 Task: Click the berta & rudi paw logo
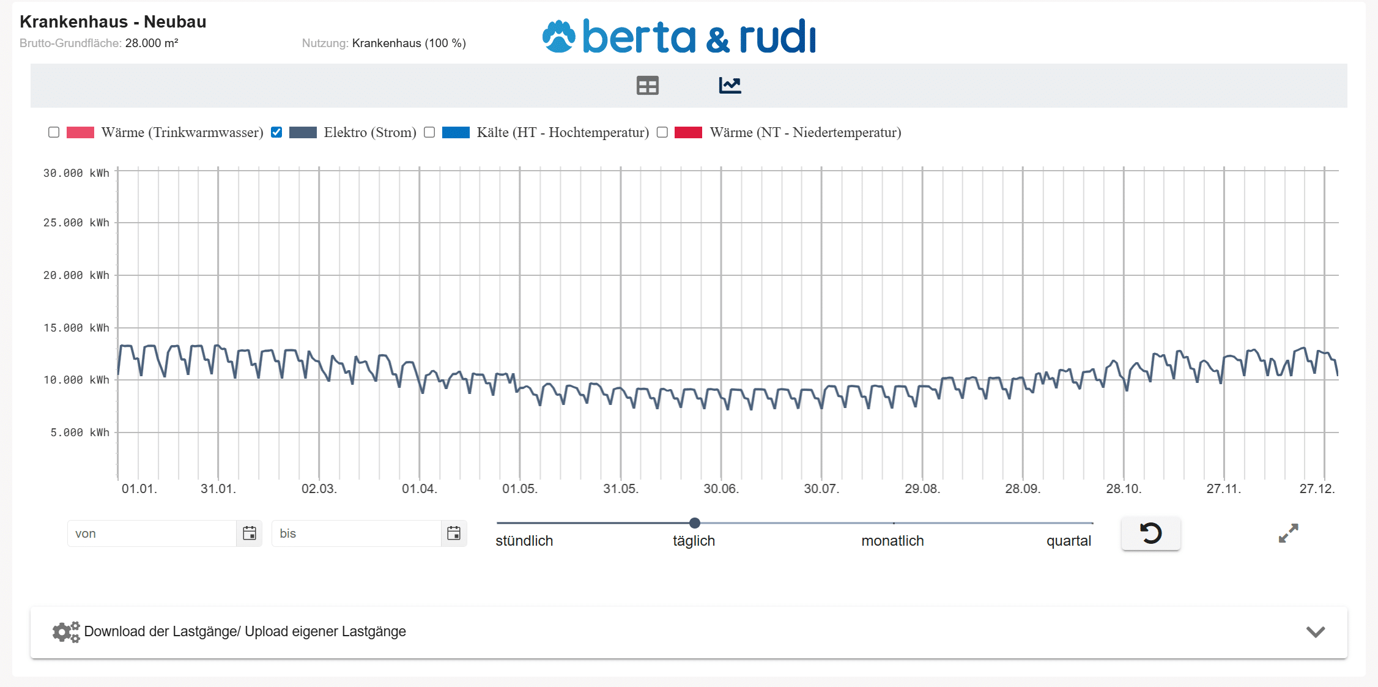(558, 37)
